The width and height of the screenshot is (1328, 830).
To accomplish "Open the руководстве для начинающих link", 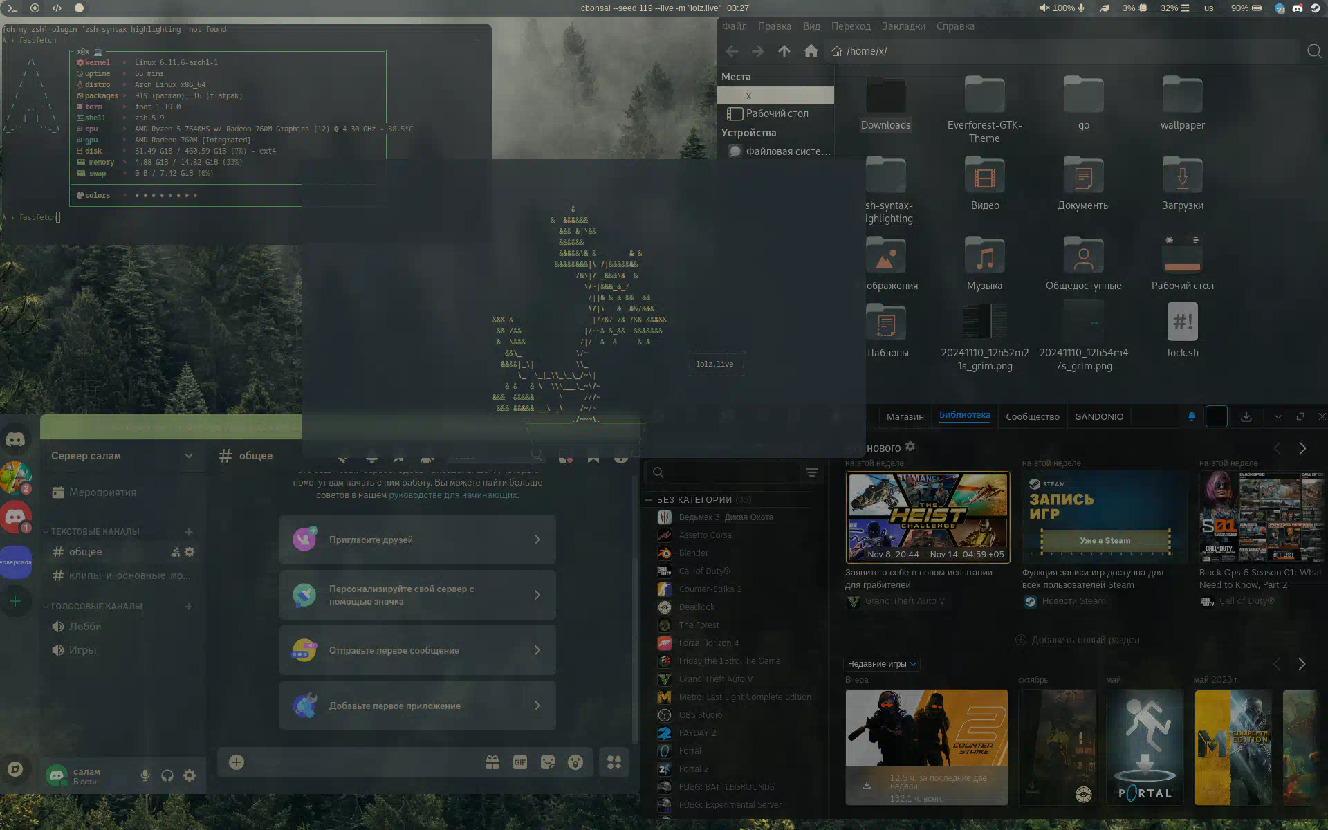I will point(452,495).
